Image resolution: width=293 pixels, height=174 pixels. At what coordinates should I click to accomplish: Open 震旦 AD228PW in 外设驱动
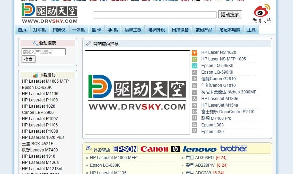[x=200, y=165]
